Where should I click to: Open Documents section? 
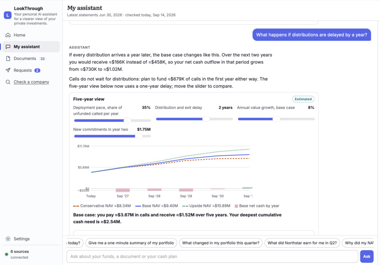coord(31,58)
